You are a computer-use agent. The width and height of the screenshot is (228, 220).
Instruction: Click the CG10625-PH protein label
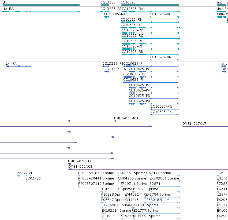tap(134, 74)
